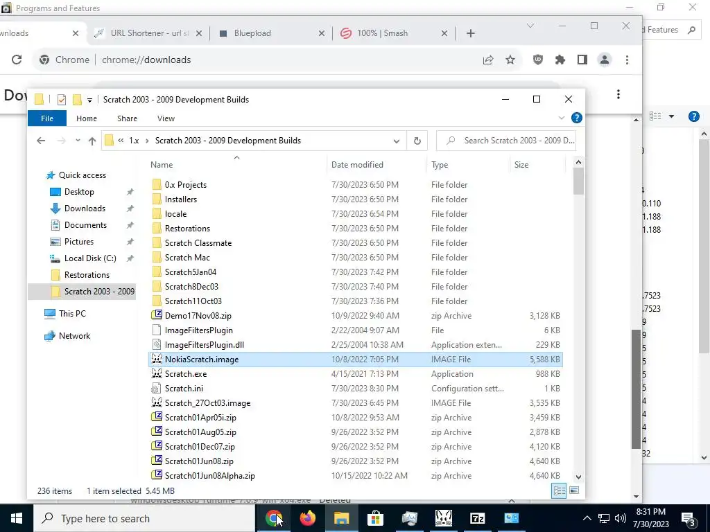This screenshot has width=710, height=532.
Task: Switch to the Bluepload Chrome tab
Action: tap(270, 33)
